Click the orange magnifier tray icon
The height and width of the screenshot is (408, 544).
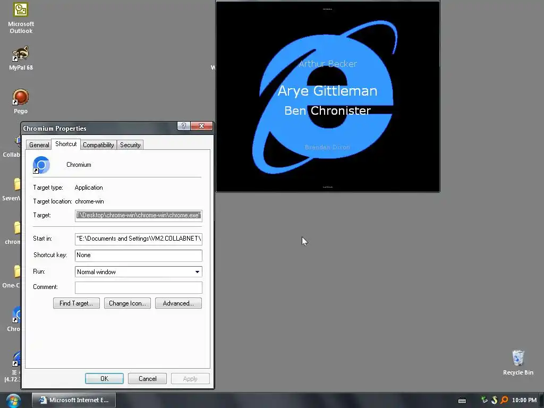tap(504, 400)
